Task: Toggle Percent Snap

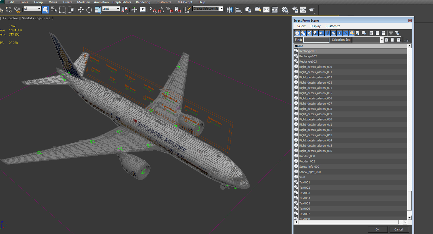Action: point(169,10)
